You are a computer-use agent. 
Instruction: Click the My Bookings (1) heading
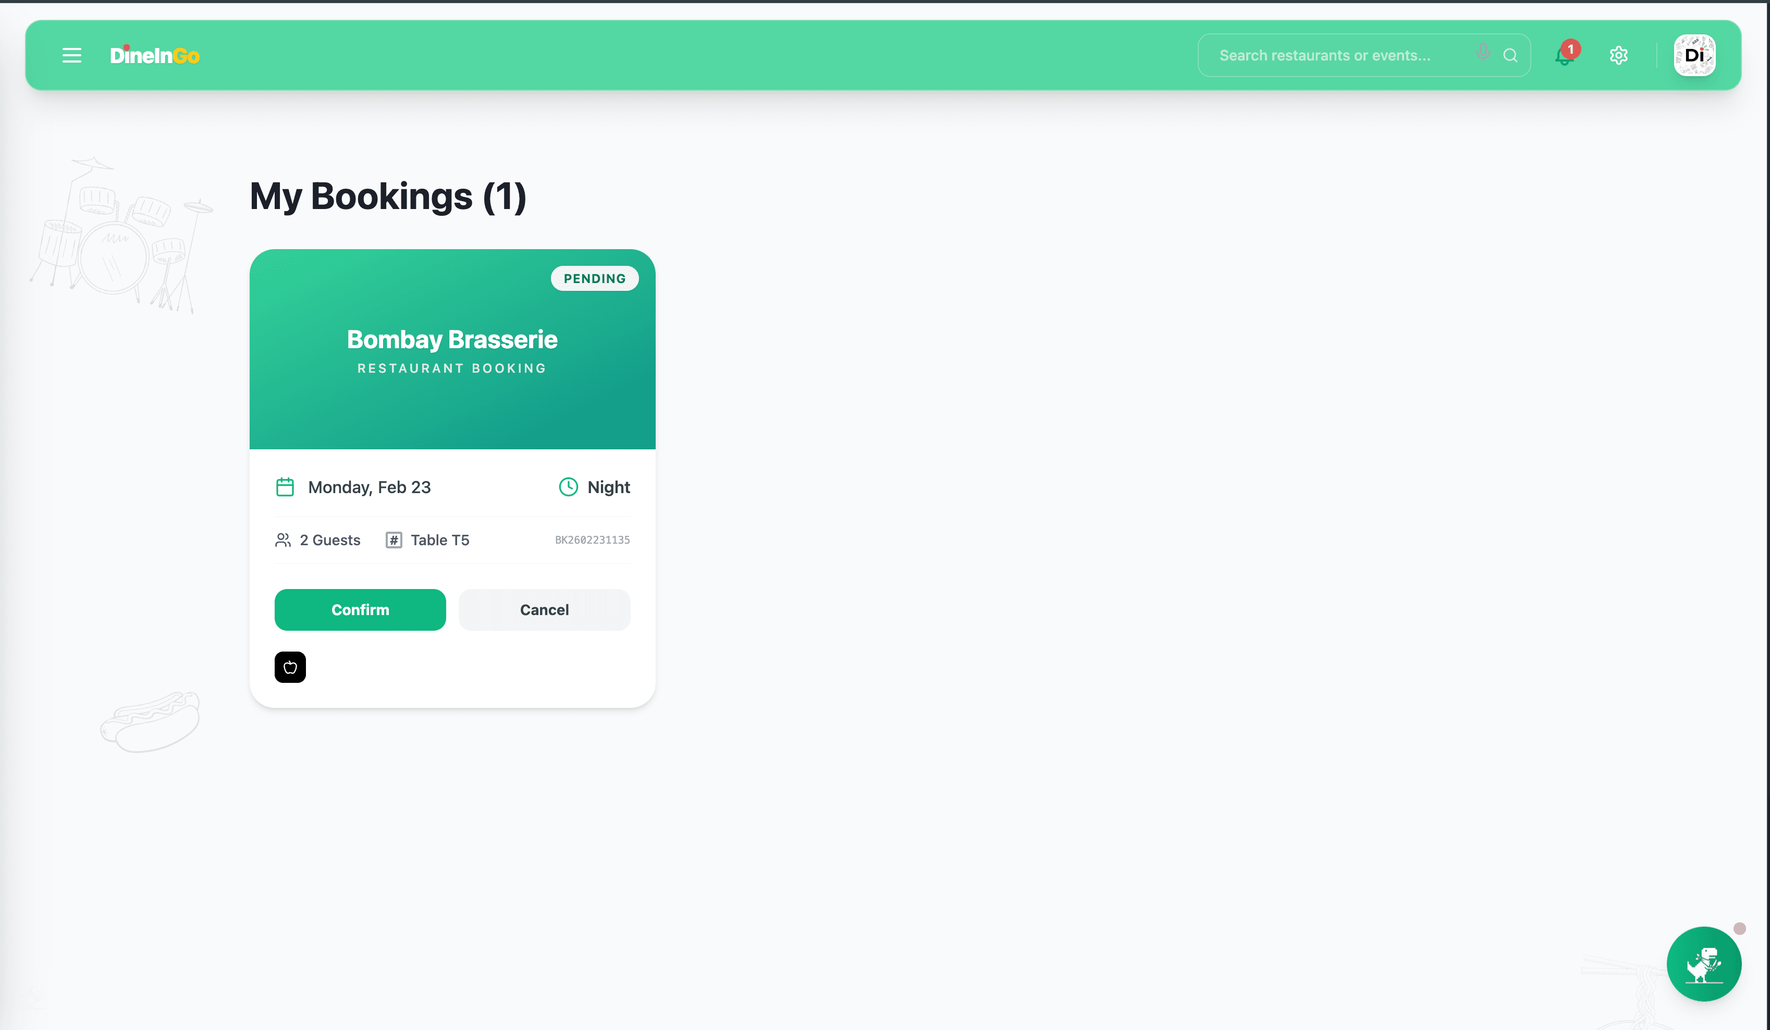coord(387,197)
